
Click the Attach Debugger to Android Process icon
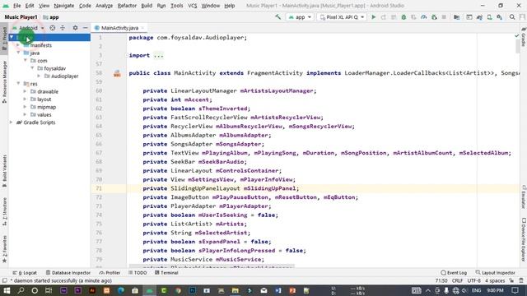point(434,17)
